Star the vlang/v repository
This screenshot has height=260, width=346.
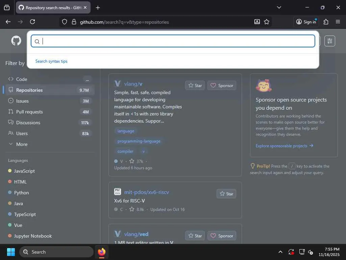click(x=195, y=86)
